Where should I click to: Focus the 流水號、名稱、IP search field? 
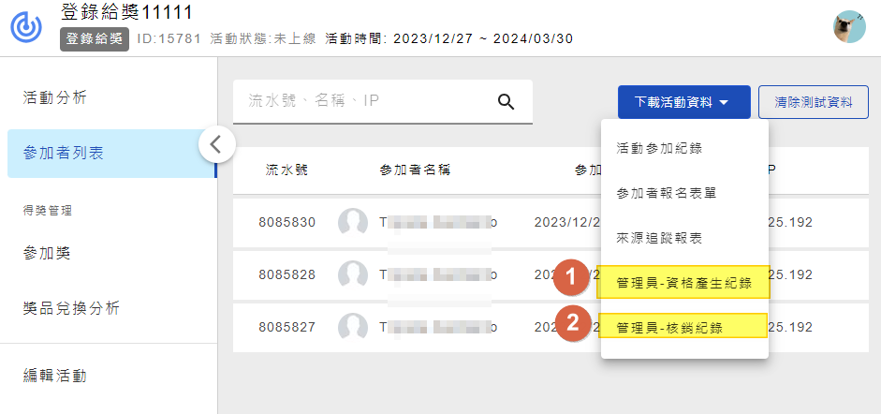click(x=365, y=101)
